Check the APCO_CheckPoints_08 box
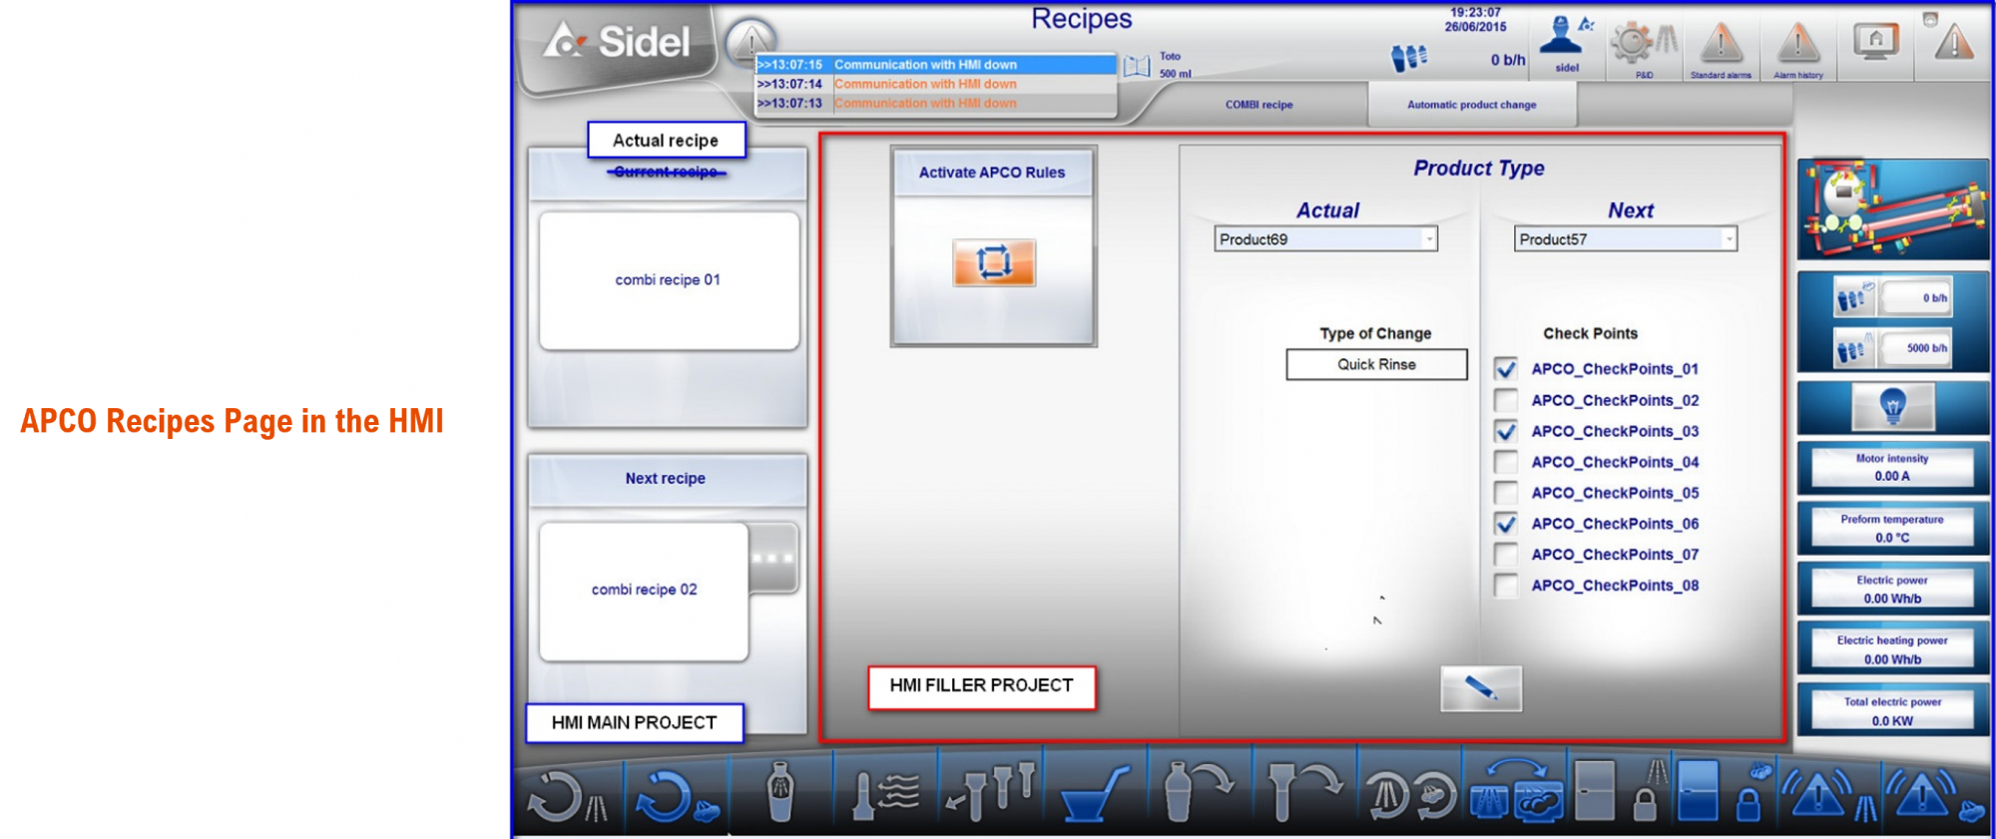Viewport: 1996px width, 839px height. point(1505,586)
